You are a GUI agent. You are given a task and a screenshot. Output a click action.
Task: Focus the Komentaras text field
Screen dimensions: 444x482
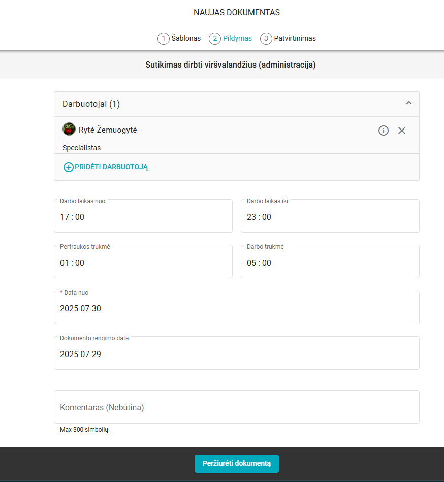pos(236,407)
